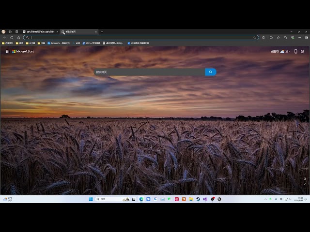This screenshot has width=310, height=232.
Task: Open Steam from the taskbar
Action: 198,199
